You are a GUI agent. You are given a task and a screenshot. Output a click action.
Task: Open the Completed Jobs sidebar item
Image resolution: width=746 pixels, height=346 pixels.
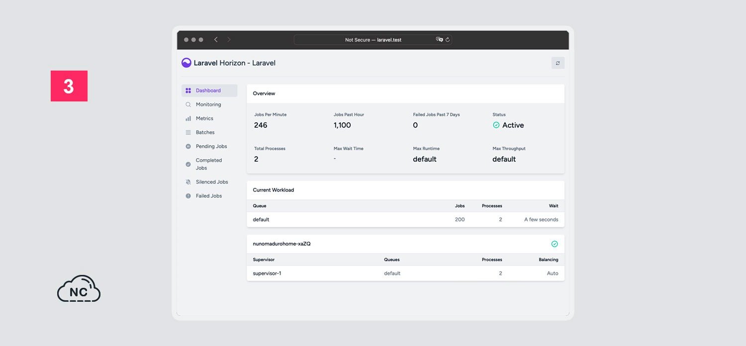(209, 164)
